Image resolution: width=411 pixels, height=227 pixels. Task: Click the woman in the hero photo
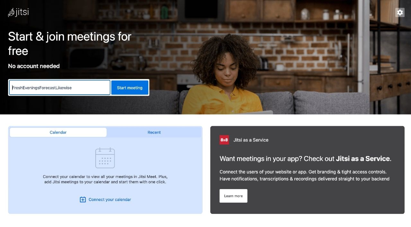[225, 75]
